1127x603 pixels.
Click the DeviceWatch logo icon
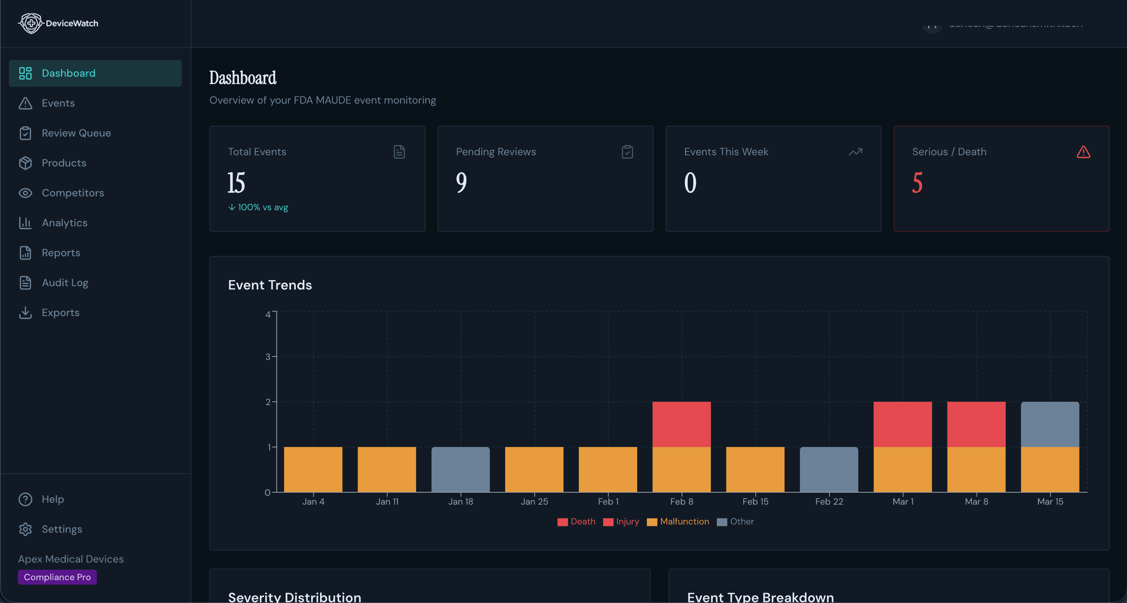[31, 23]
